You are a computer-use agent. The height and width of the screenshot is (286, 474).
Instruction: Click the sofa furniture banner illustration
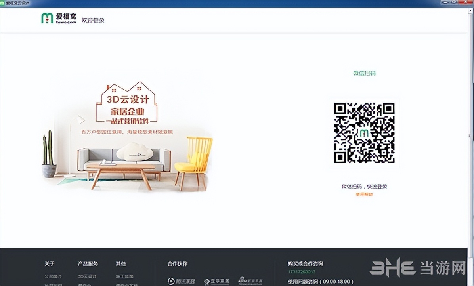coord(123,158)
